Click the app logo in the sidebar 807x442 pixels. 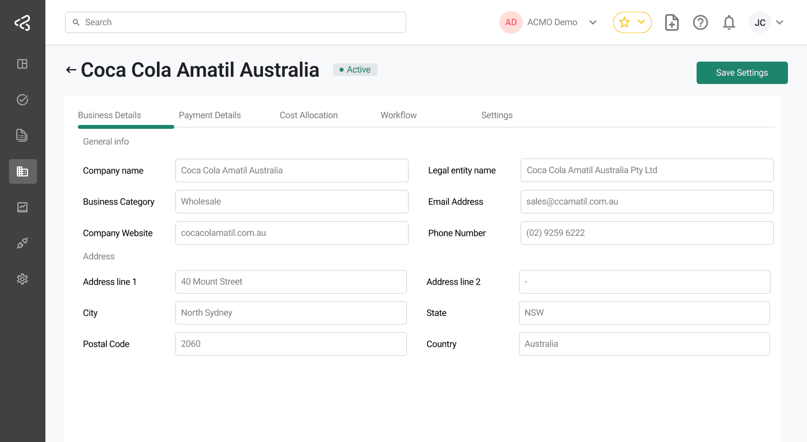22,23
